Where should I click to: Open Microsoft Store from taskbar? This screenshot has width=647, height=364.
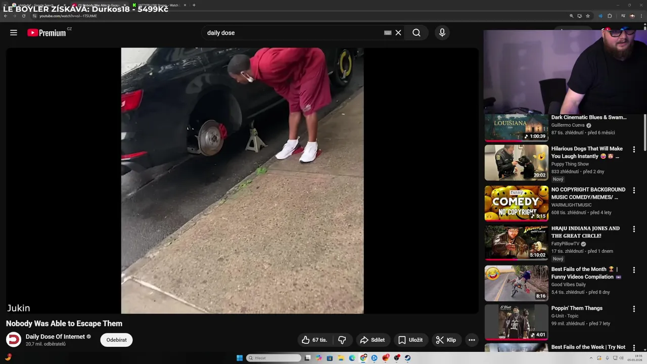coord(330,358)
